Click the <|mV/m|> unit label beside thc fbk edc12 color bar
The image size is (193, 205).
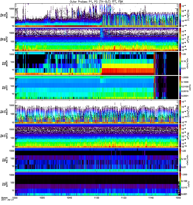[x=188, y=160]
